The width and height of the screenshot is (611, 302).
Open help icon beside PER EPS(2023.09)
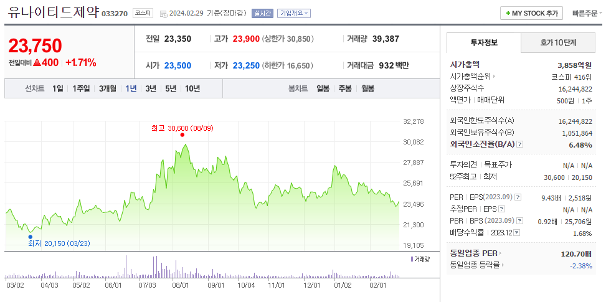coord(518,197)
